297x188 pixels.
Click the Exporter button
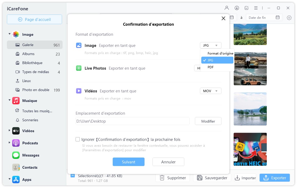(275, 178)
